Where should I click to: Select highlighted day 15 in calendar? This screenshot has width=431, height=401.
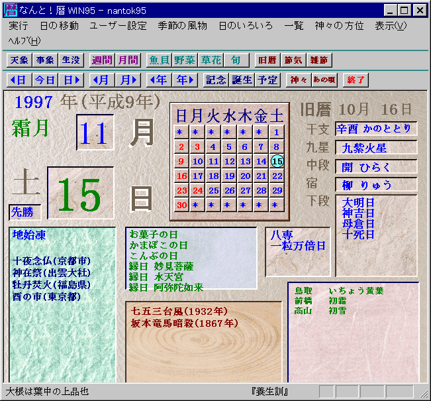(x=277, y=161)
